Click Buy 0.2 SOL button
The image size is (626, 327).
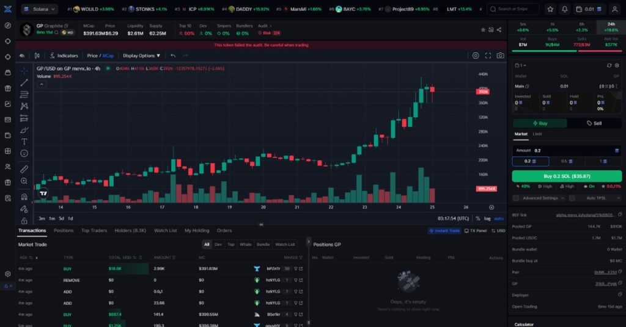pyautogui.click(x=567, y=176)
